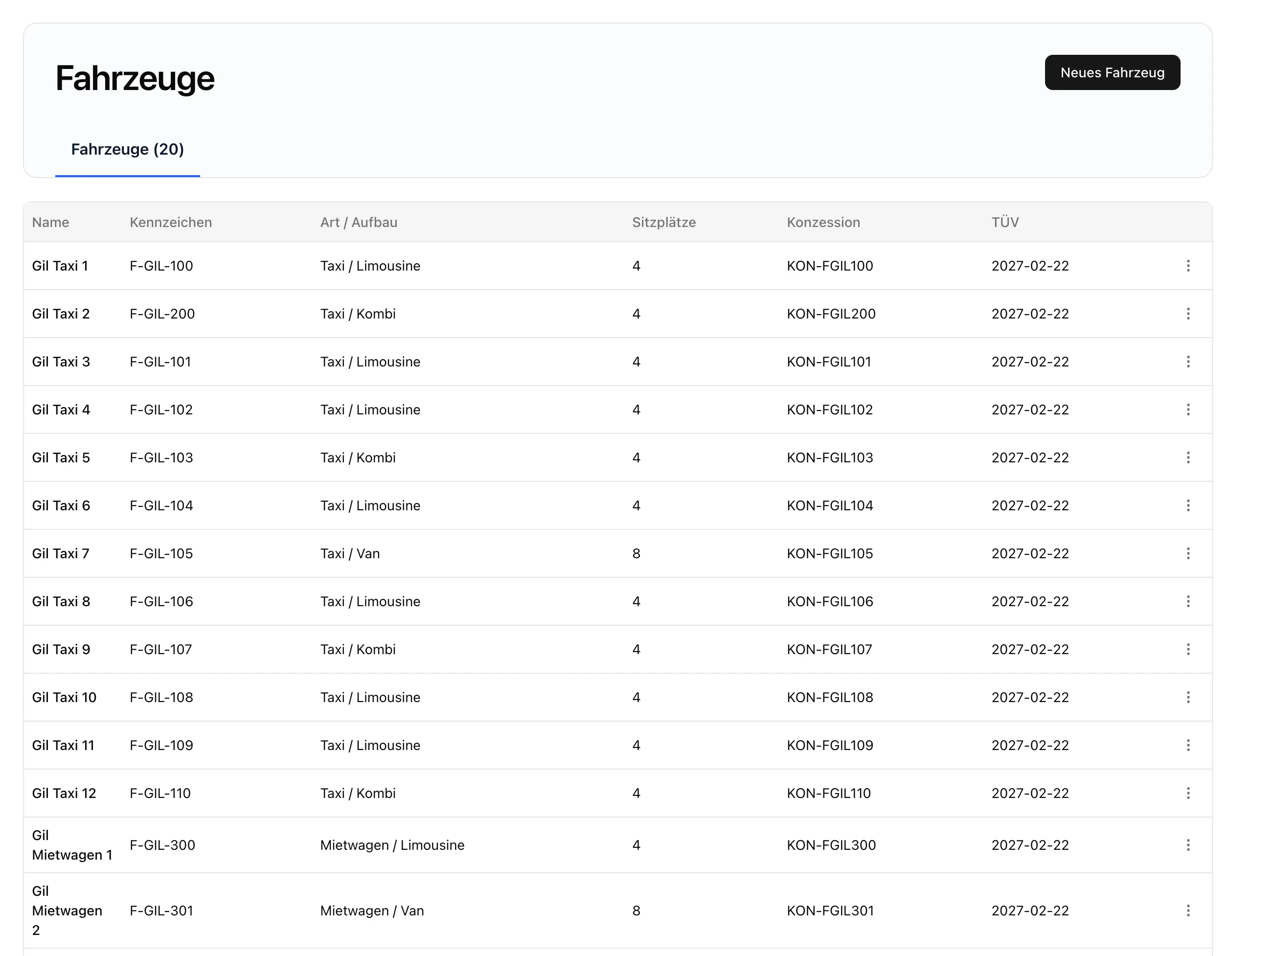
Task: Open actions menu for Gil Taxi 2 row
Action: point(1188,314)
